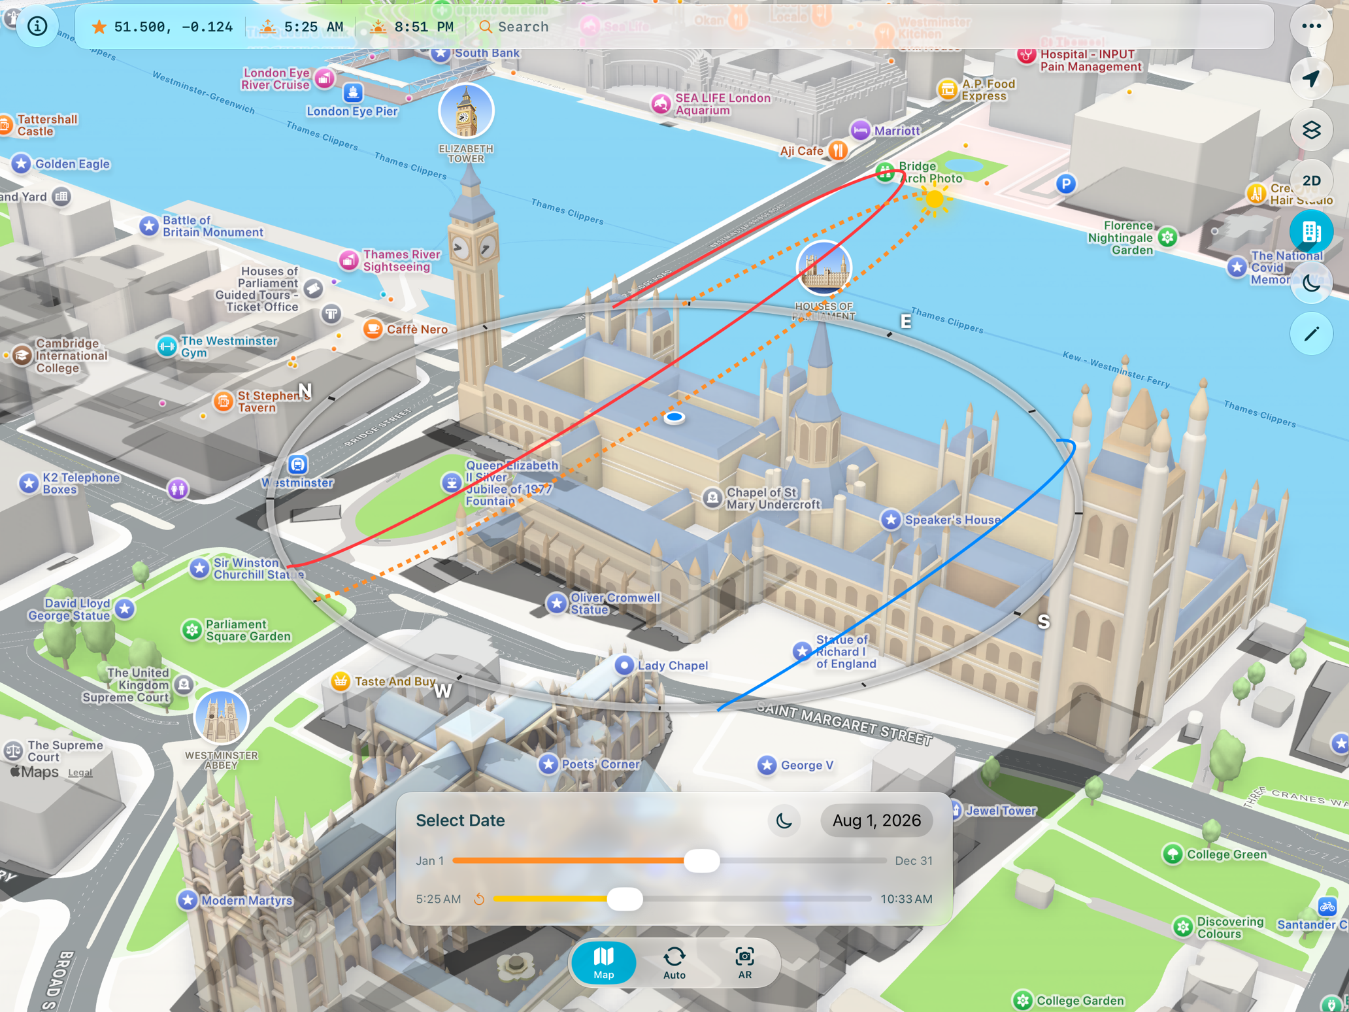Select the pencil draw tool
Viewport: 1349px width, 1012px height.
[1311, 334]
